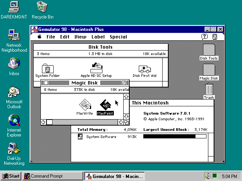Select the Apple HD SC Setup icon
The width and height of the screenshot is (242, 181).
pos(96,67)
